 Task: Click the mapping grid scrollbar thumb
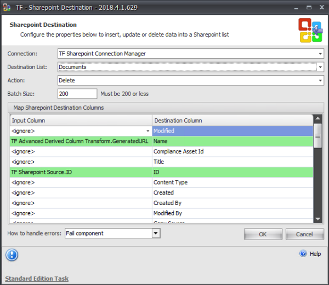pyautogui.click(x=317, y=136)
